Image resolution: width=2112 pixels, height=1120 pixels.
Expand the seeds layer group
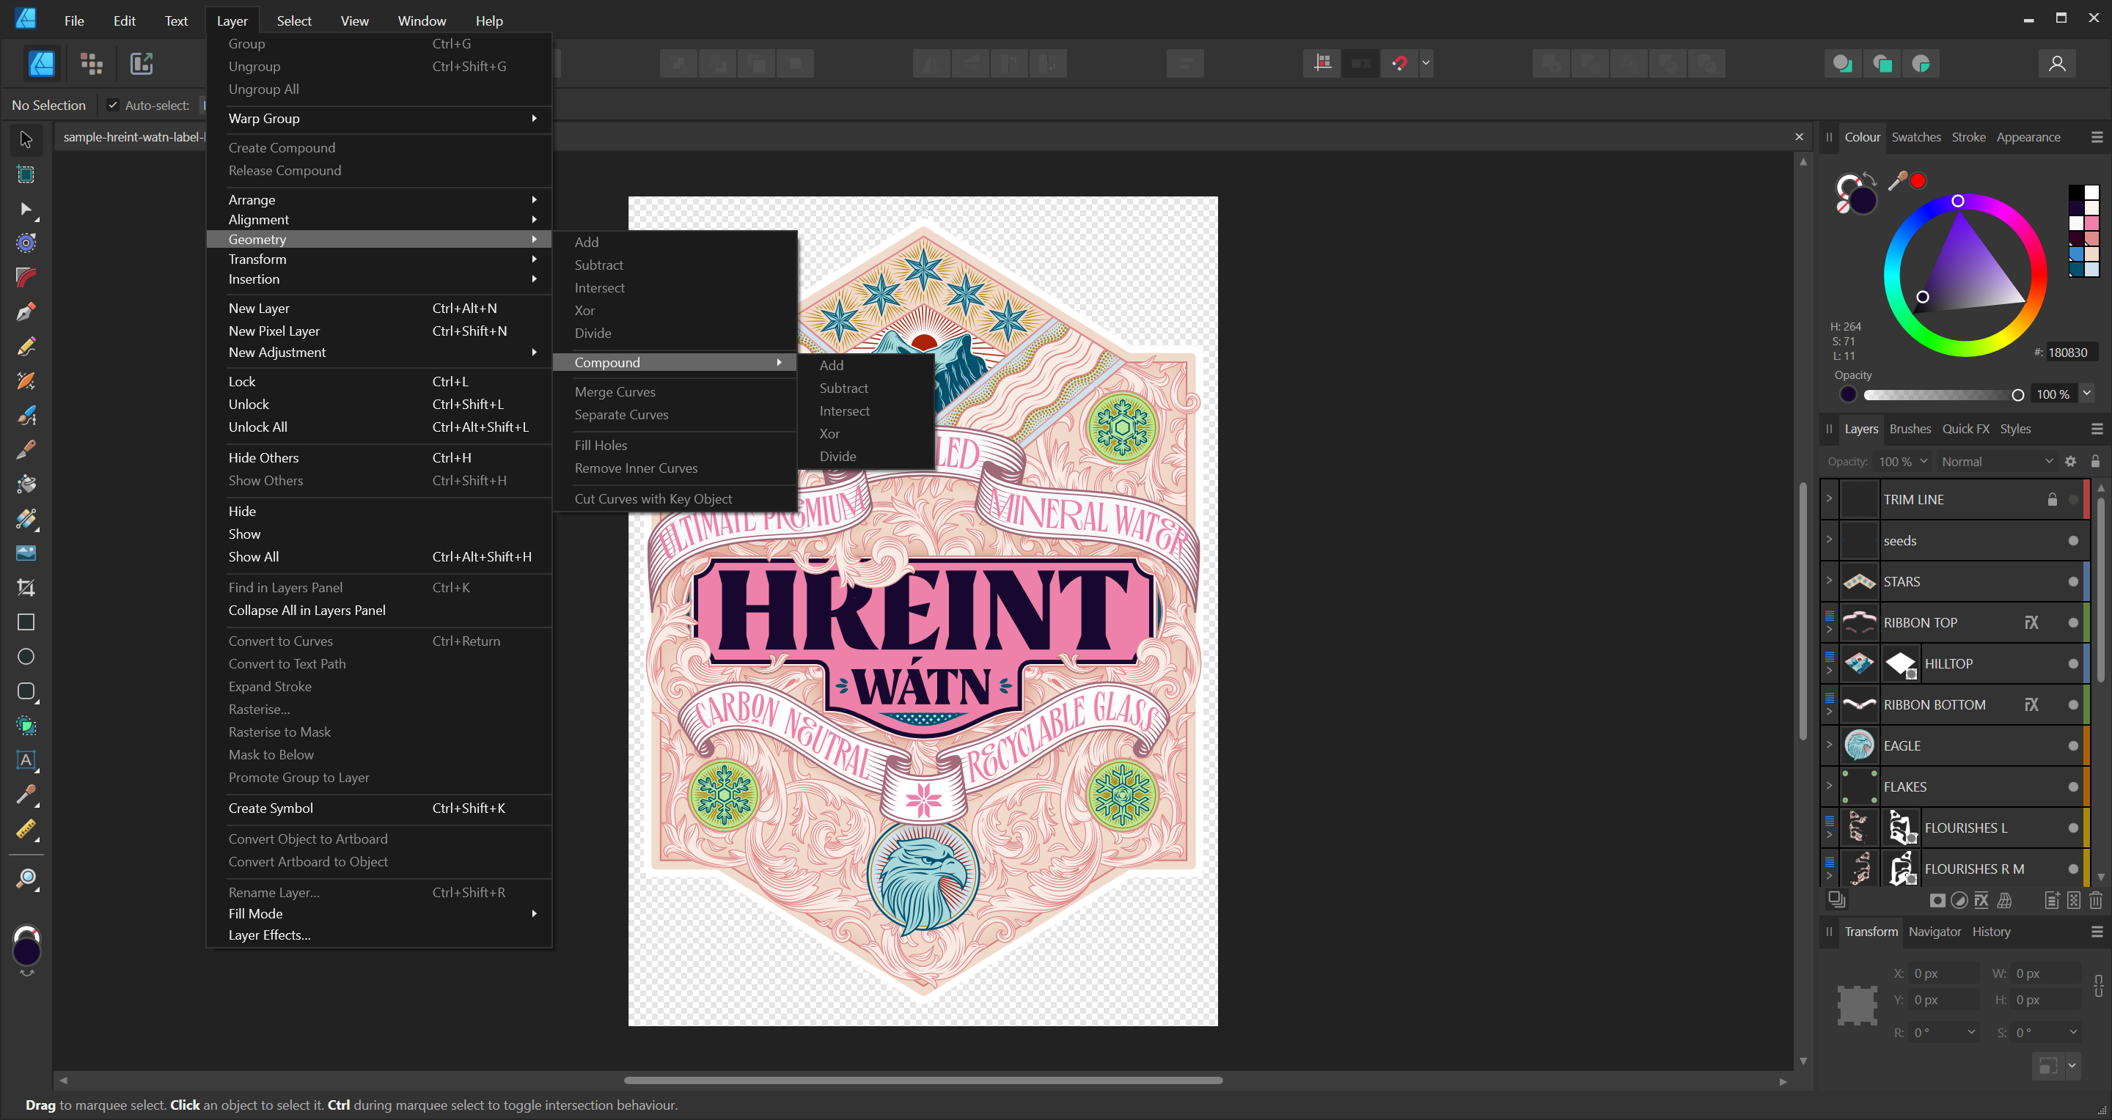pos(1829,539)
